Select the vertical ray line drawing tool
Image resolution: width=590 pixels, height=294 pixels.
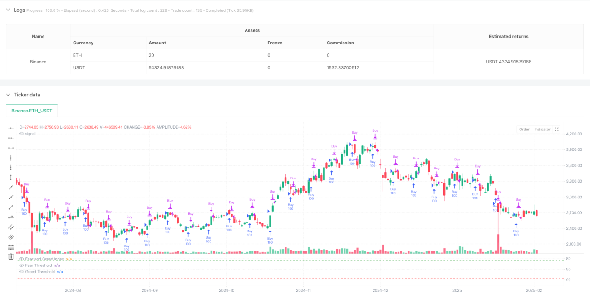coord(11,168)
